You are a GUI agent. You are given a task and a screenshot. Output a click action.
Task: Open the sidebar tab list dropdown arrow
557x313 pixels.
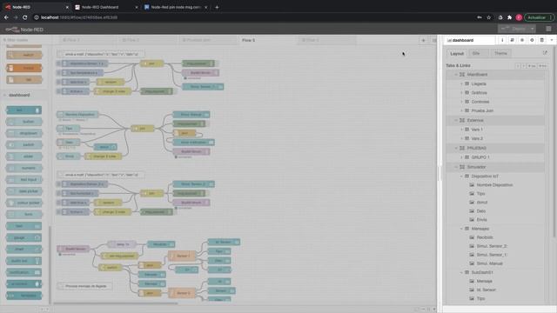pos(552,40)
